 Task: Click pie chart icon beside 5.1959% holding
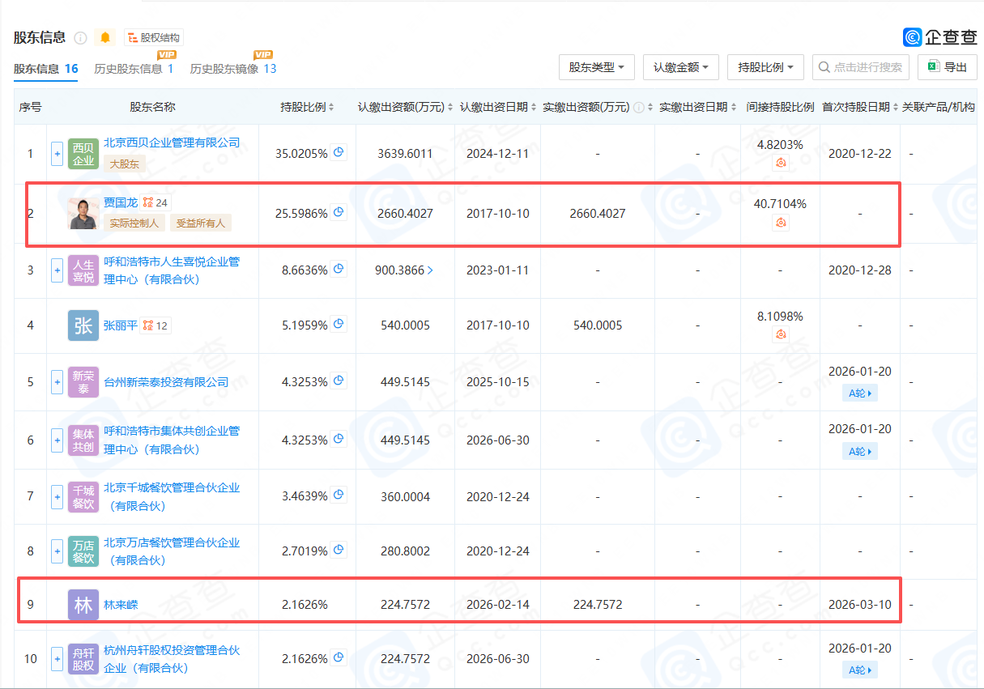pyautogui.click(x=339, y=325)
